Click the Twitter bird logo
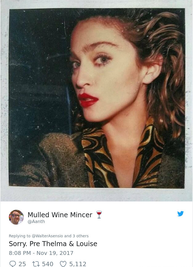Viewport: 193px width, 267px height. tap(180, 214)
